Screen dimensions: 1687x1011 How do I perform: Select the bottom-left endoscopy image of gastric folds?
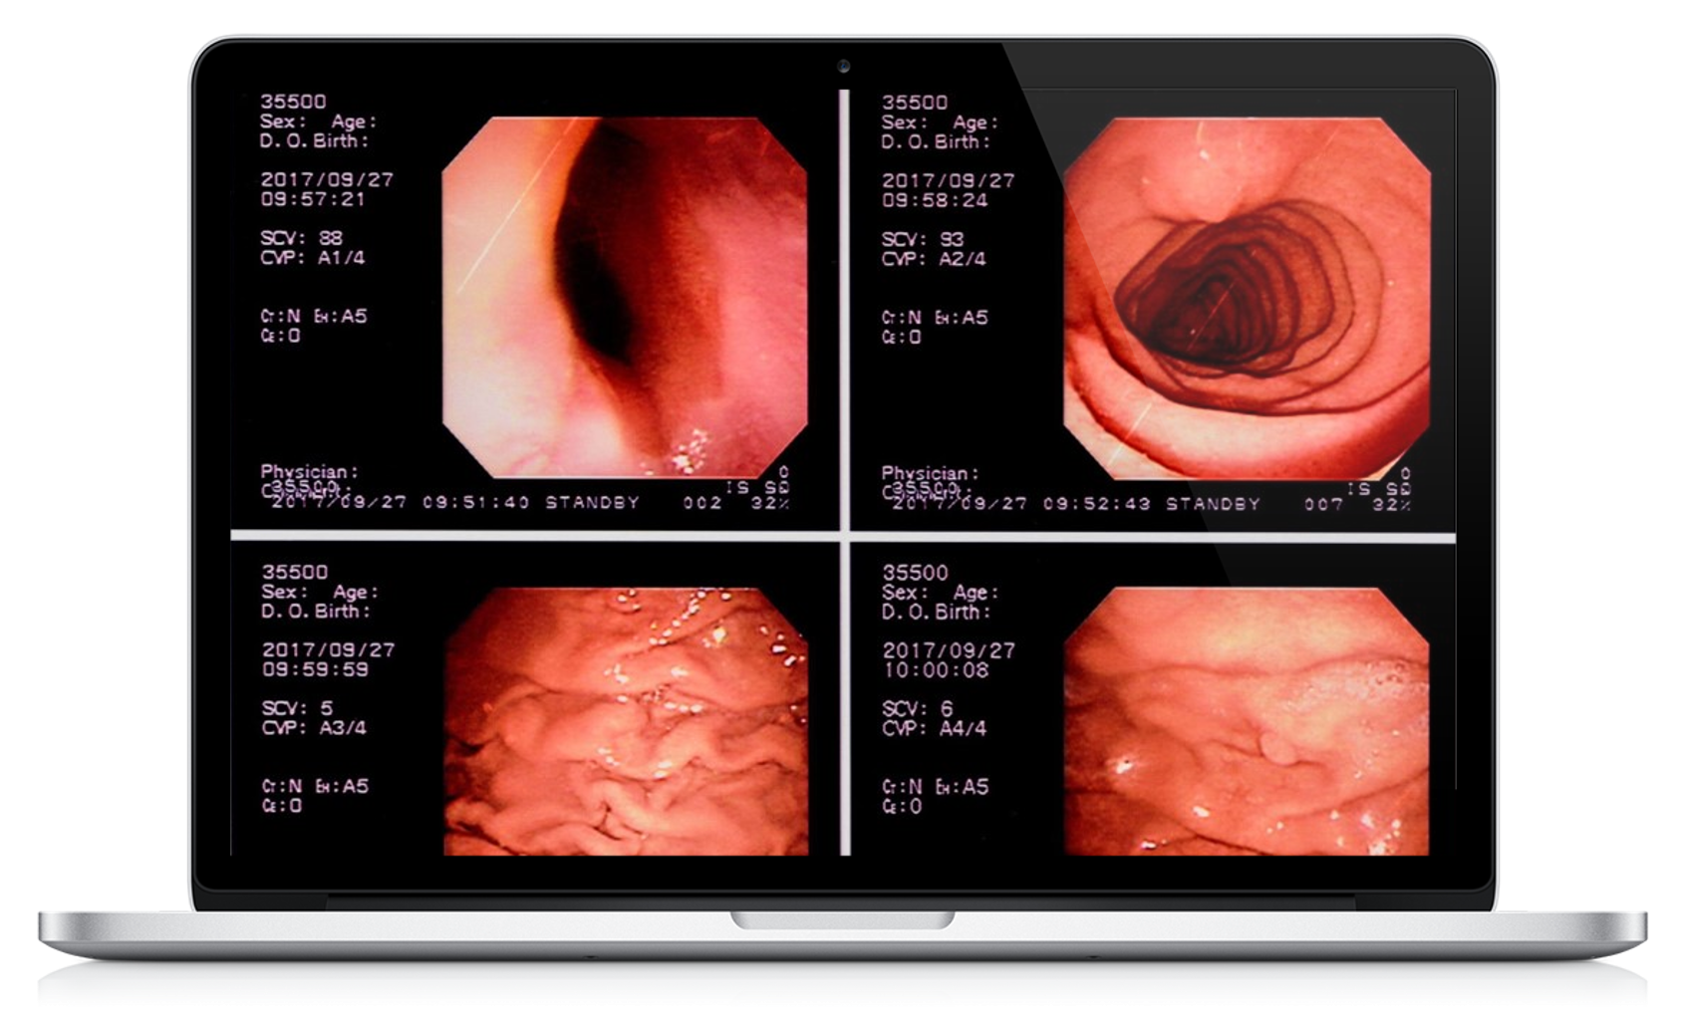[626, 722]
